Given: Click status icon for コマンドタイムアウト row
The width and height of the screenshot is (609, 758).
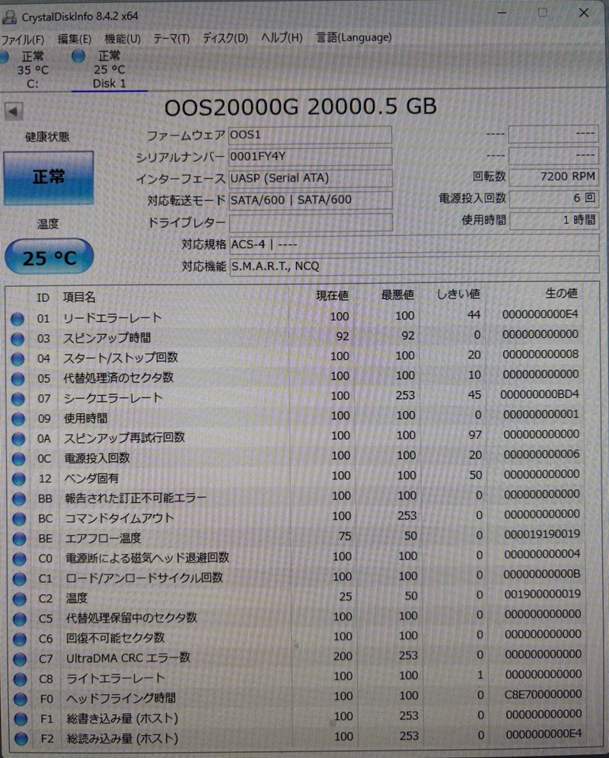Looking at the screenshot, I should [x=19, y=519].
